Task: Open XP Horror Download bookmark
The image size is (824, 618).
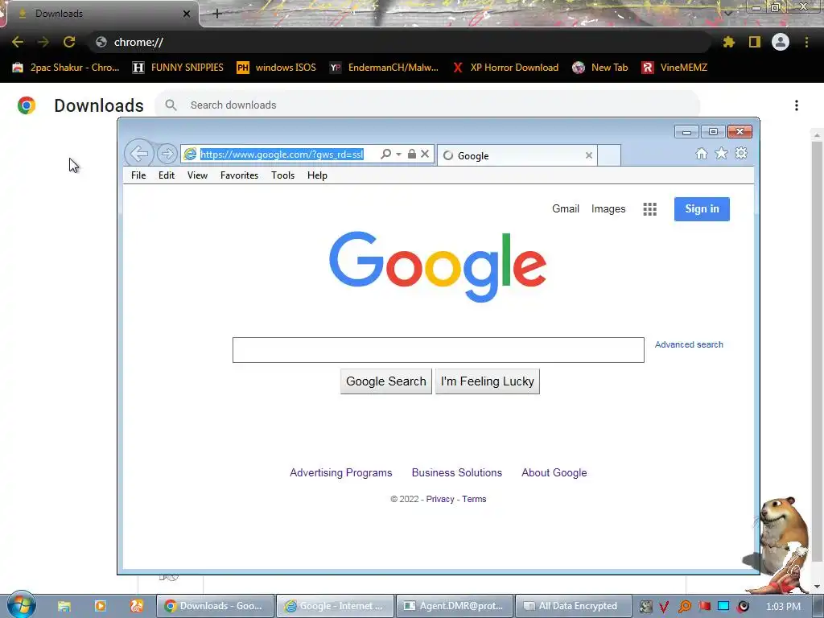Action: [x=505, y=68]
